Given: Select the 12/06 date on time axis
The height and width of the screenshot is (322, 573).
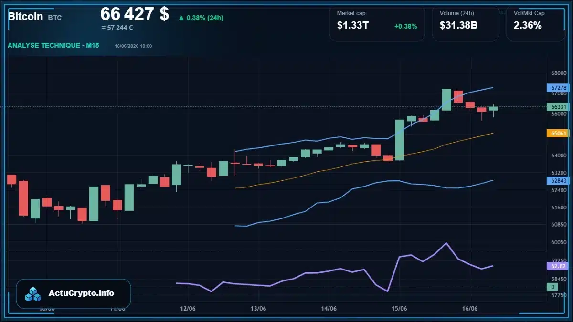Looking at the screenshot, I should 188,309.
